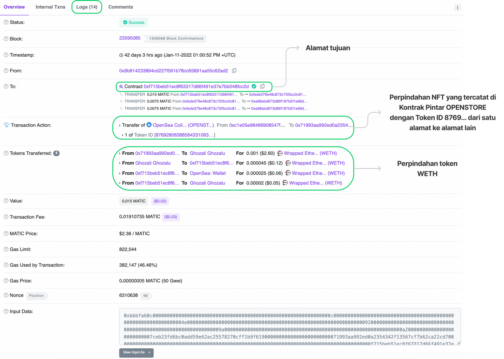The image size is (504, 359).
Task: Click the Gas Limit help icon
Action: coord(6,249)
